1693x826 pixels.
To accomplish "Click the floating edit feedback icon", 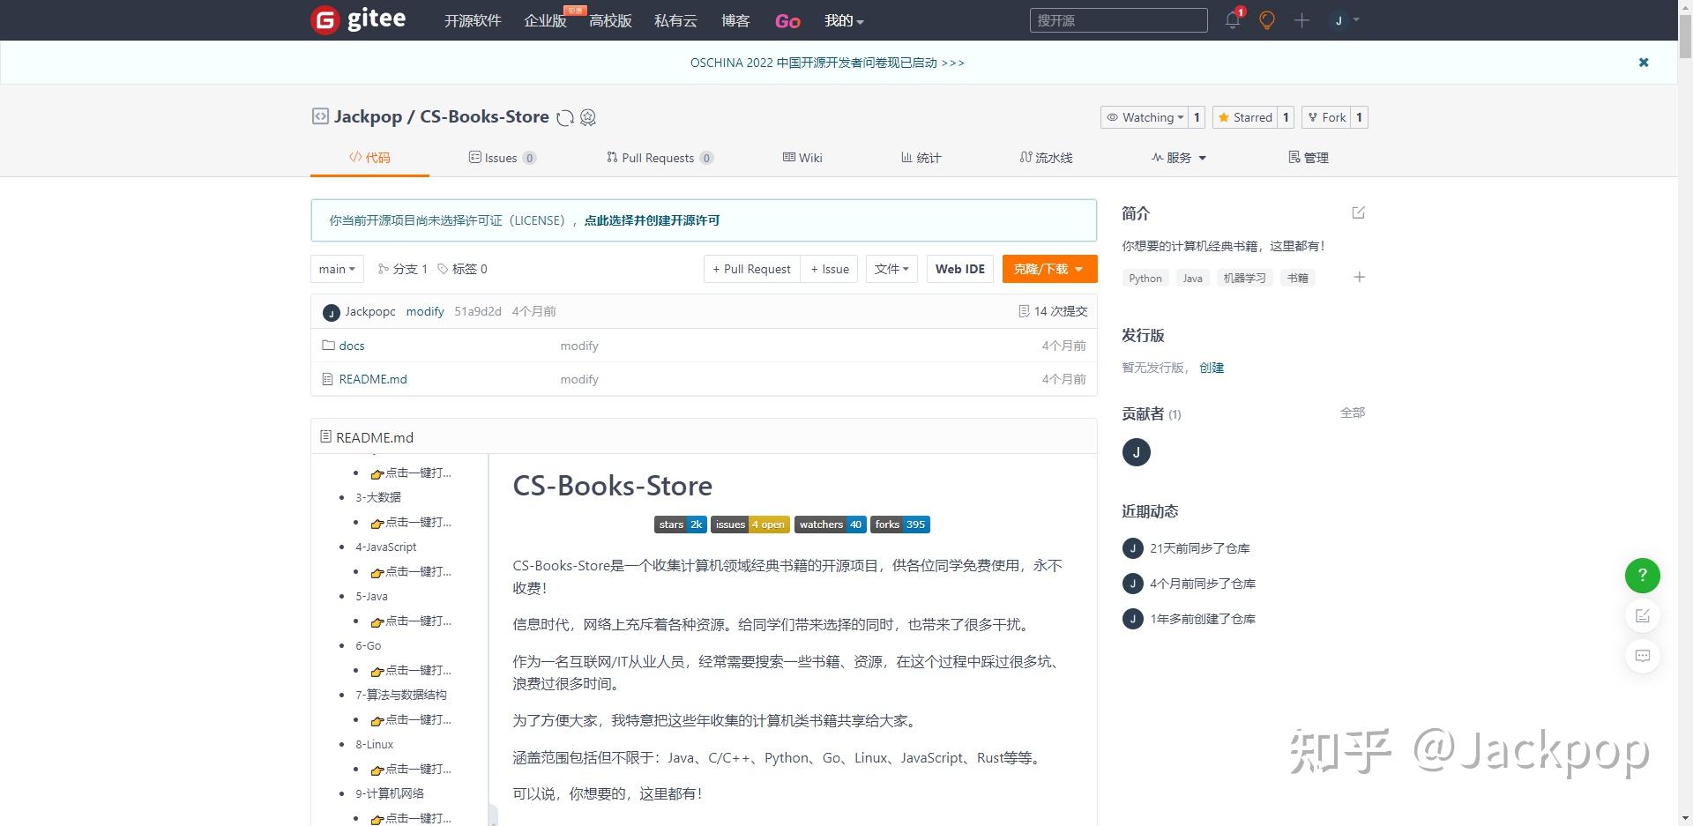I will (1642, 616).
